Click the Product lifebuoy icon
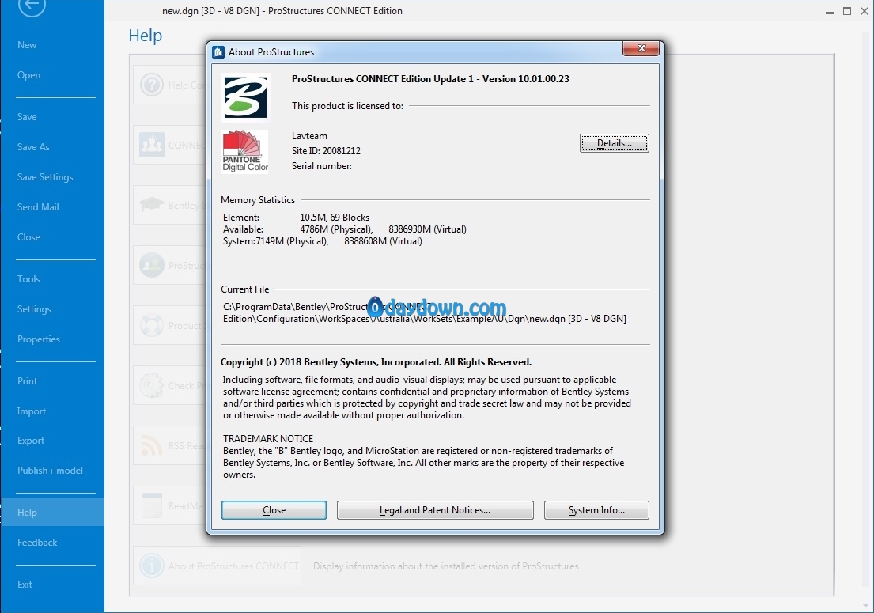Image resolution: width=874 pixels, height=613 pixels. click(152, 325)
